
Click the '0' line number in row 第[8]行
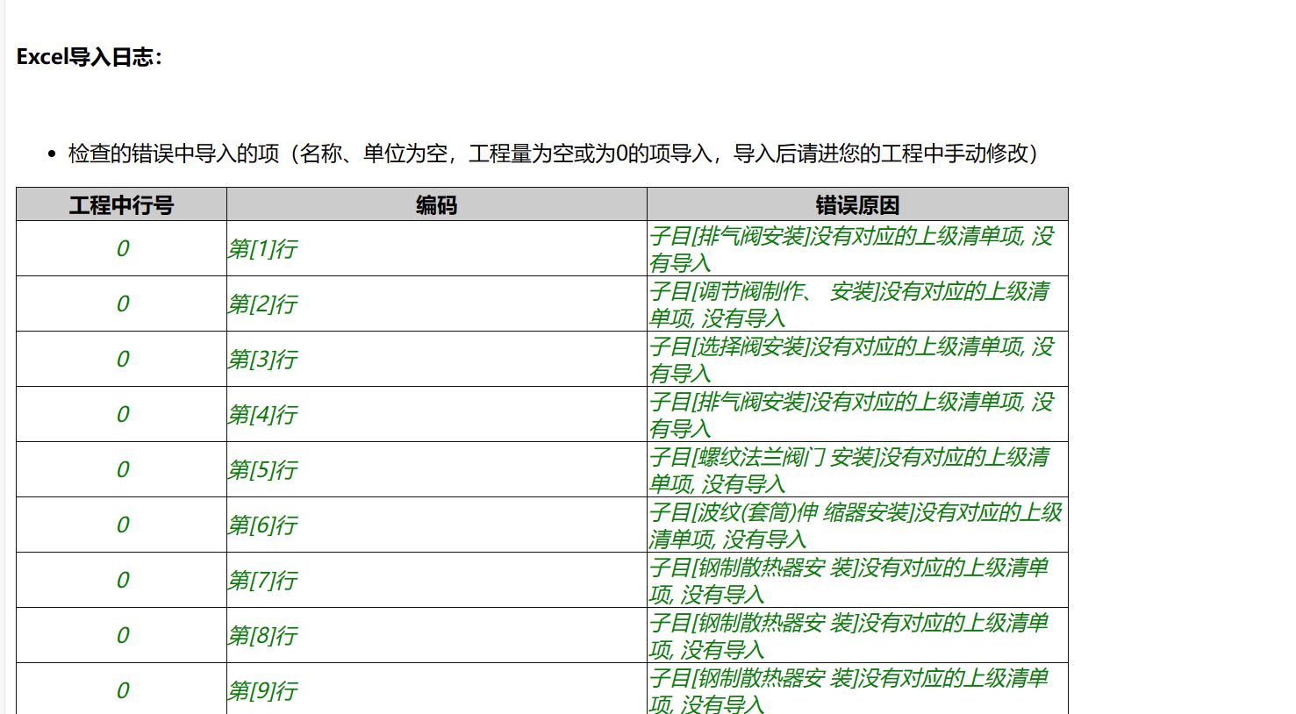click(x=123, y=636)
